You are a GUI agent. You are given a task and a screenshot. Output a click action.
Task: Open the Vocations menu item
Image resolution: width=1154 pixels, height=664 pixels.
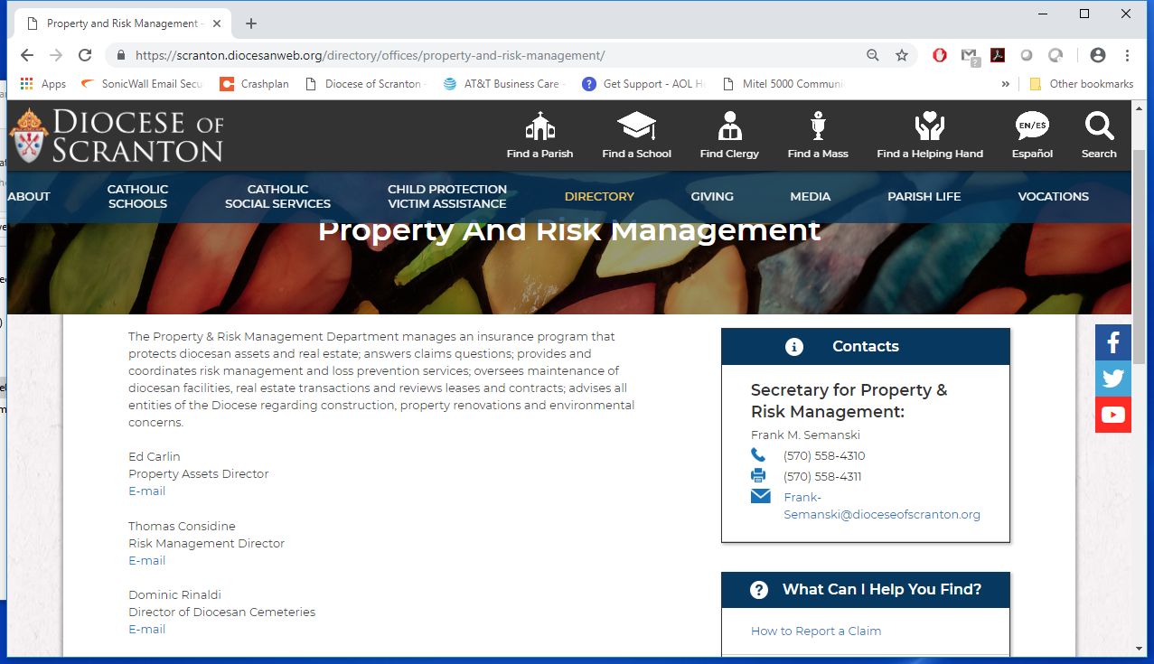tap(1053, 196)
